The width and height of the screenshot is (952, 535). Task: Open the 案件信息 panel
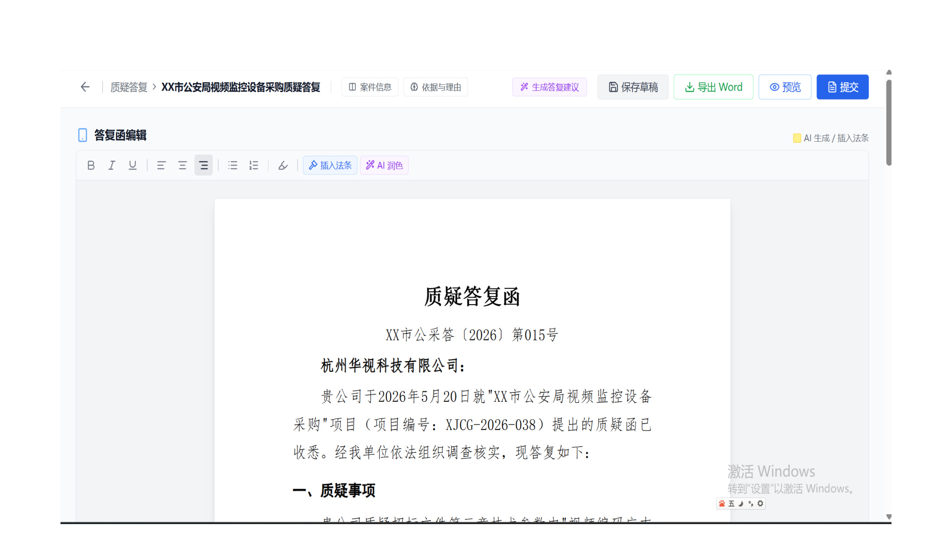coord(370,87)
